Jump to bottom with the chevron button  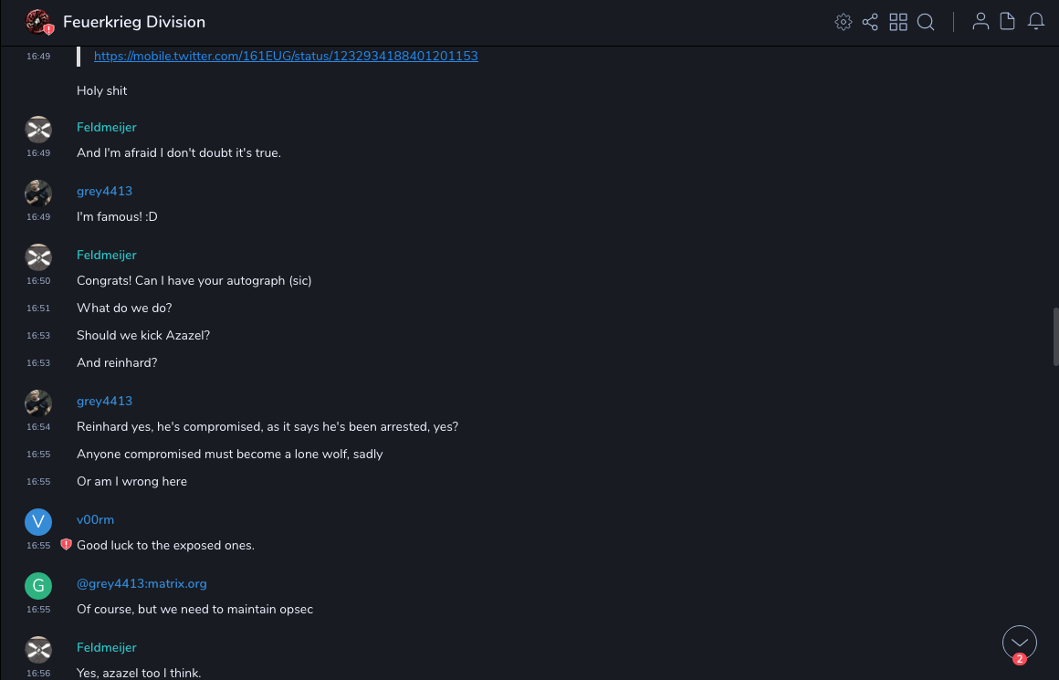click(1019, 643)
